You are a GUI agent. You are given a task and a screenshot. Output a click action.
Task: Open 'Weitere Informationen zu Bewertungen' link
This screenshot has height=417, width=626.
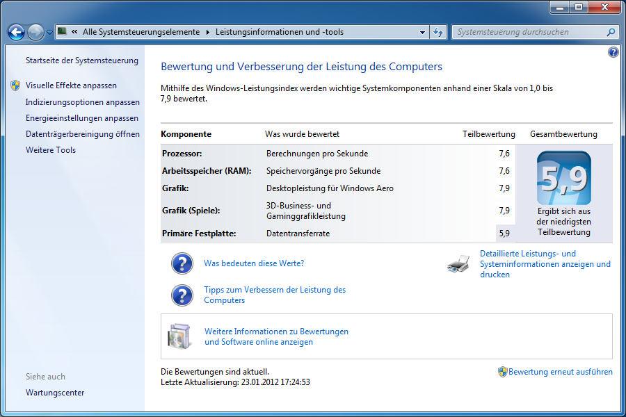coord(276,336)
